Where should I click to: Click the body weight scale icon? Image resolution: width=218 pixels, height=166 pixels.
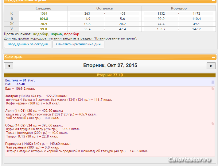tap(212, 82)
